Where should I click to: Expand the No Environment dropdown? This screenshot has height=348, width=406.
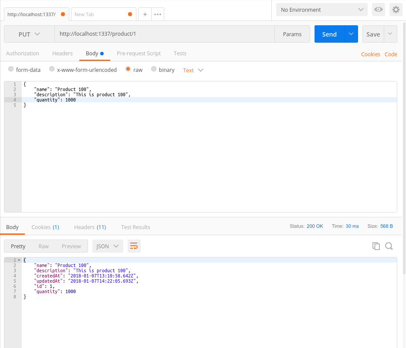(322, 10)
